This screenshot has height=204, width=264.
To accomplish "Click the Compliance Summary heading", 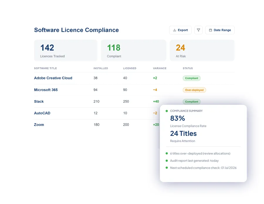I will [186, 111].
